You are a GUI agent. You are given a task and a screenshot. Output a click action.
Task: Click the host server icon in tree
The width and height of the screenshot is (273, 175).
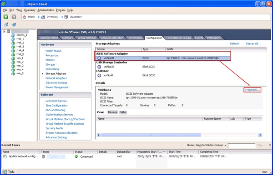[x=8, y=31]
